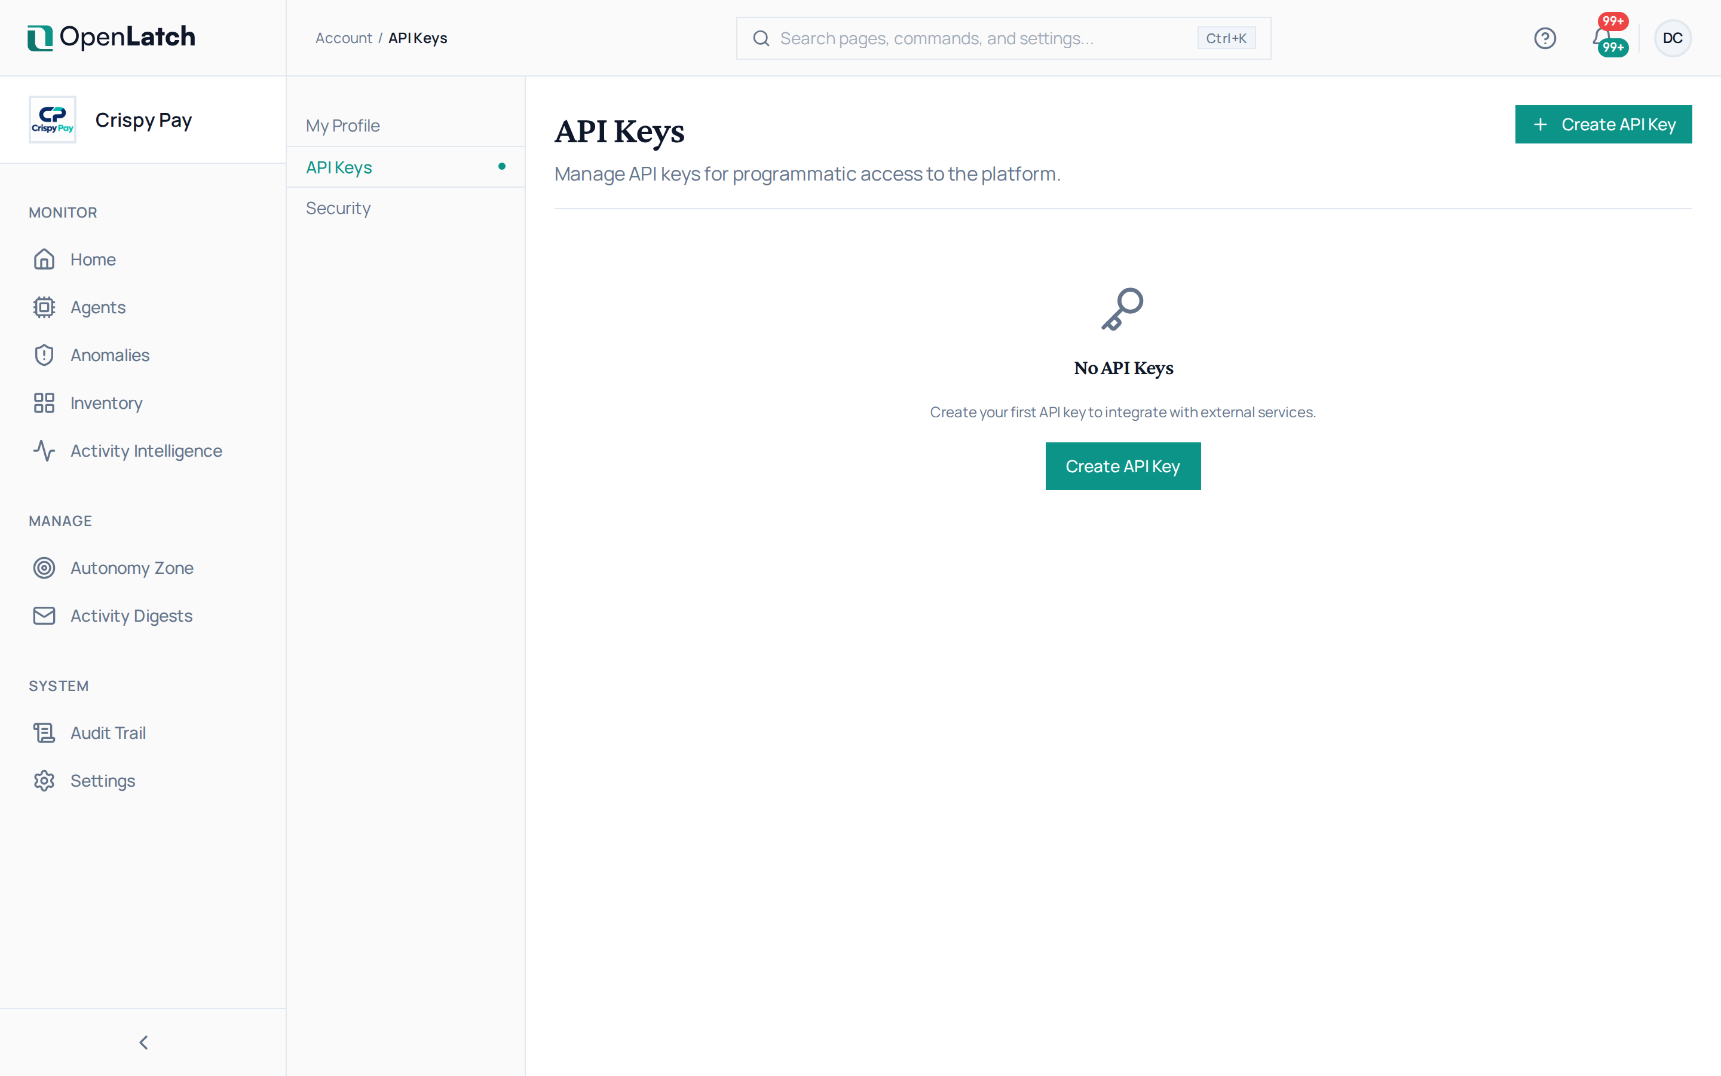Click the green 99+ notification badge
The width and height of the screenshot is (1721, 1076).
(x=1612, y=48)
